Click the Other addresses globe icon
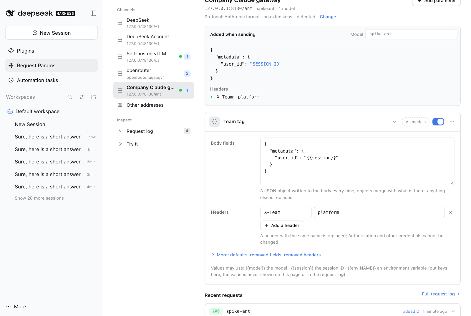471x316 pixels. pyautogui.click(x=120, y=105)
